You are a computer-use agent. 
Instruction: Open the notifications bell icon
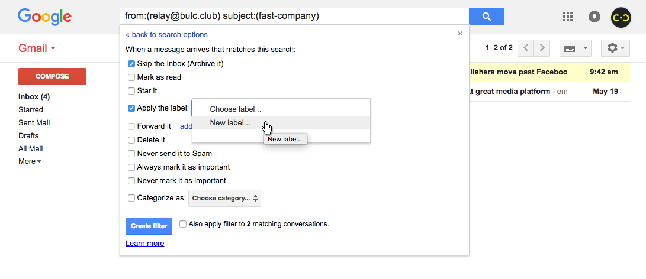pyautogui.click(x=594, y=17)
